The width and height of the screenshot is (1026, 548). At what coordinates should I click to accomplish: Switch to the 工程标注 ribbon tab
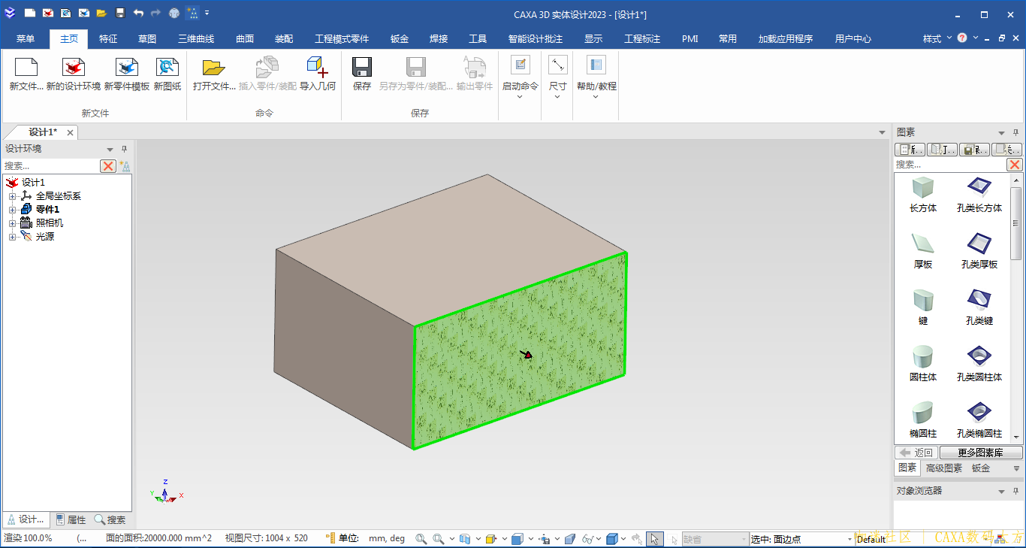(x=642, y=39)
